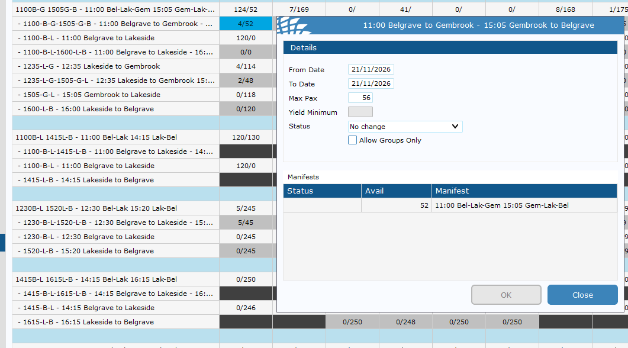
Task: Open row 1600-L-B Lakeside to Belgrave
Action: point(116,109)
